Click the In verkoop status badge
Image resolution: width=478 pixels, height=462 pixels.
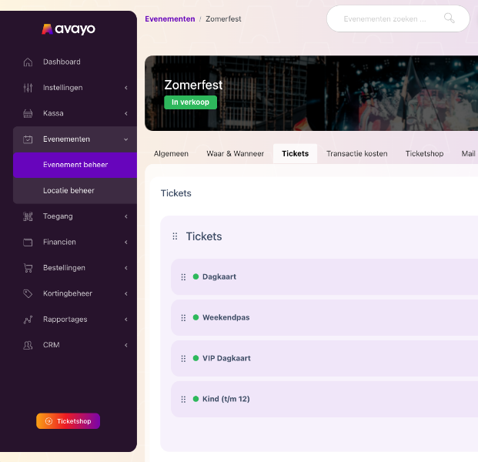click(191, 102)
